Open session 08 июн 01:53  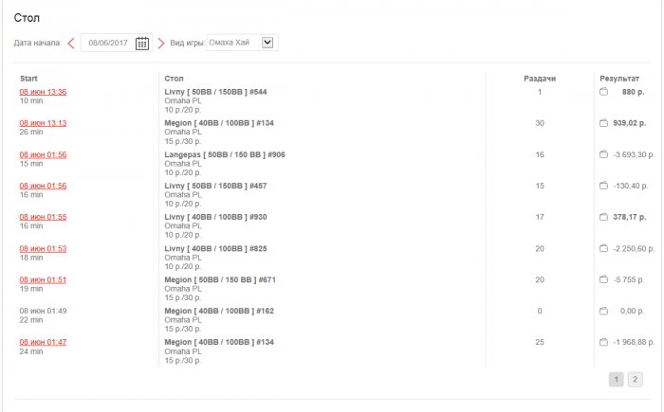(43, 249)
